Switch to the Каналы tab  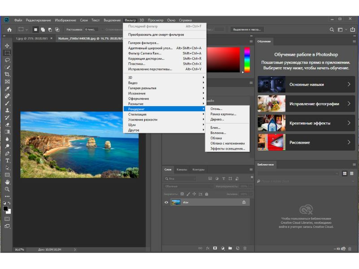pos(182,170)
